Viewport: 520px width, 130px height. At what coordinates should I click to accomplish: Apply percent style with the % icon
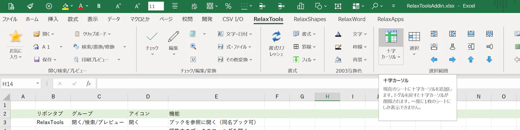pos(228,6)
